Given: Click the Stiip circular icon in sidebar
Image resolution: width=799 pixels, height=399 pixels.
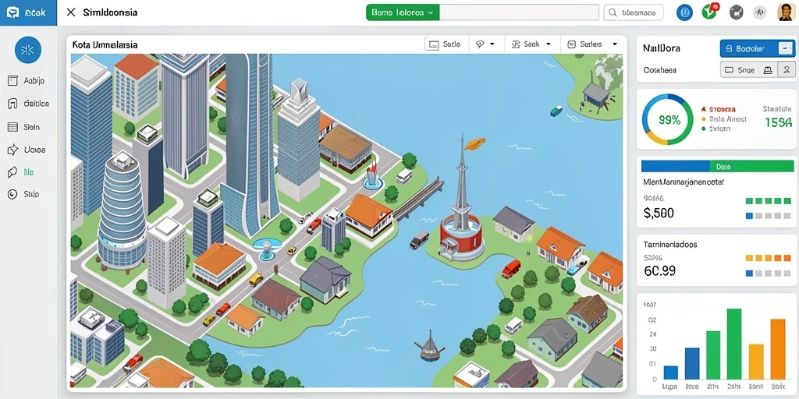Looking at the screenshot, I should 12,194.
